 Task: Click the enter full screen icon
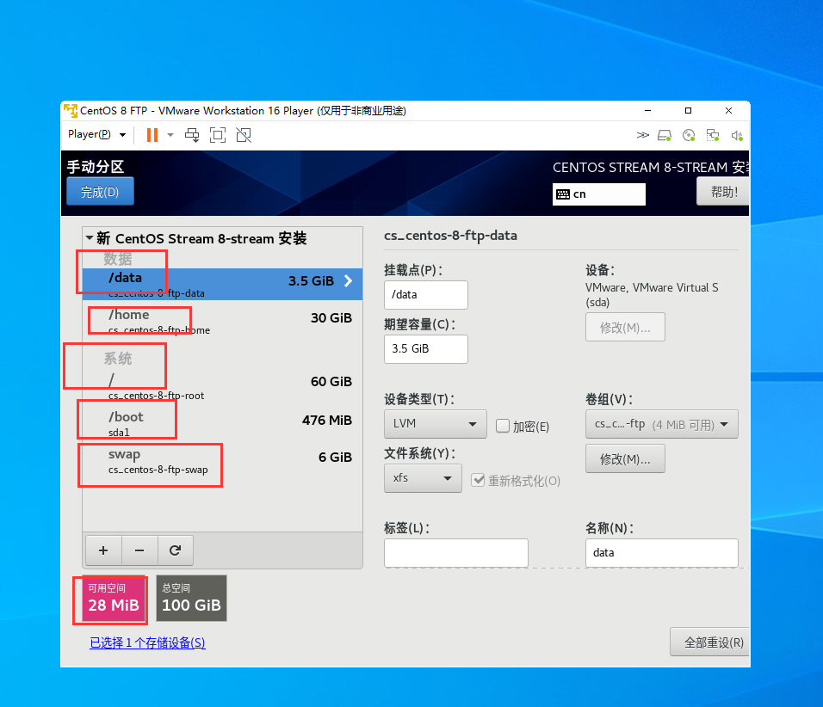click(x=218, y=135)
